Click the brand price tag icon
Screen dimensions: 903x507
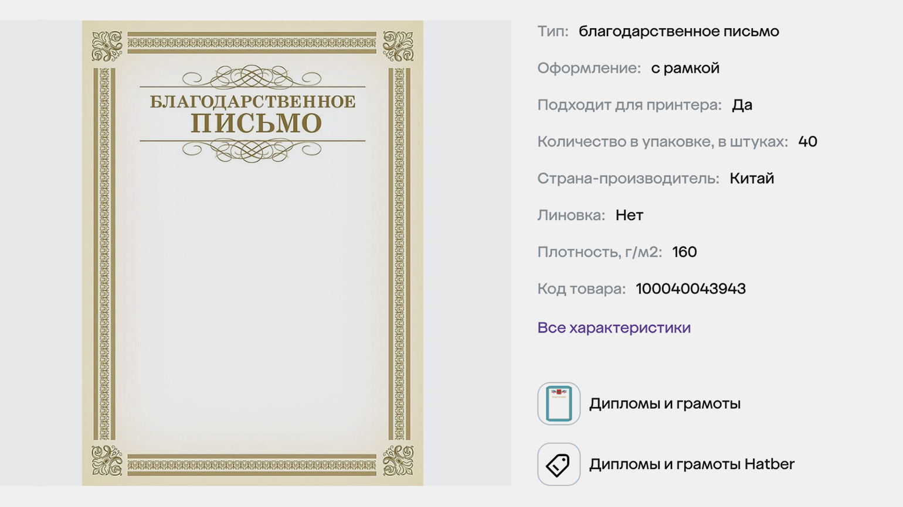558,464
